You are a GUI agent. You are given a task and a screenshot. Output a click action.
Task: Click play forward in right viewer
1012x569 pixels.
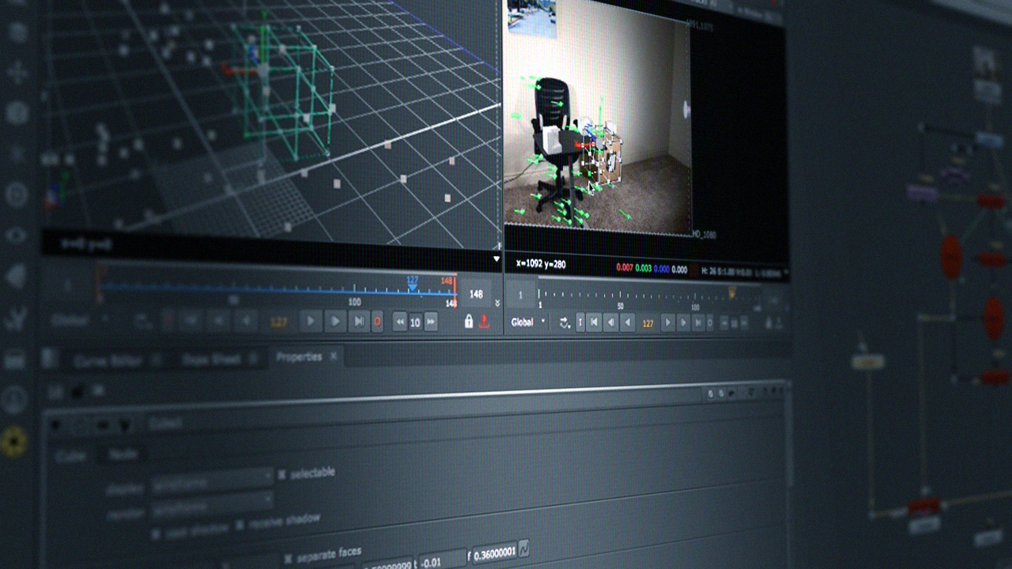[668, 322]
